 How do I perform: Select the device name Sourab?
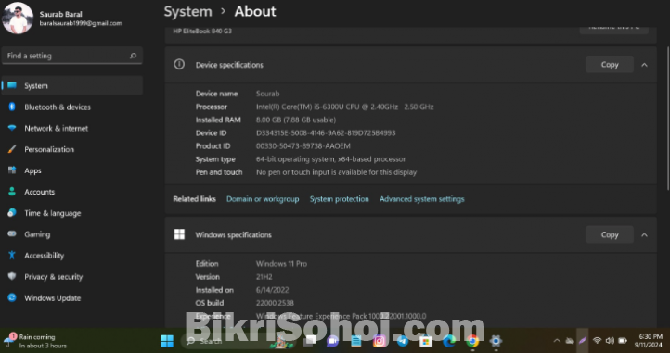(x=267, y=94)
